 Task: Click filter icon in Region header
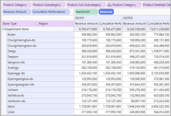(68, 24)
